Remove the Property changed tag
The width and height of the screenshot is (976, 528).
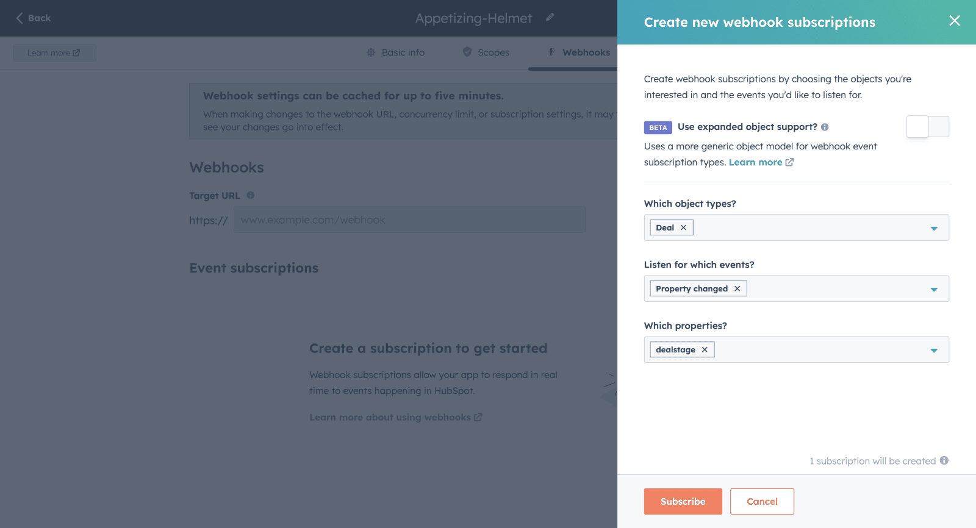737,288
